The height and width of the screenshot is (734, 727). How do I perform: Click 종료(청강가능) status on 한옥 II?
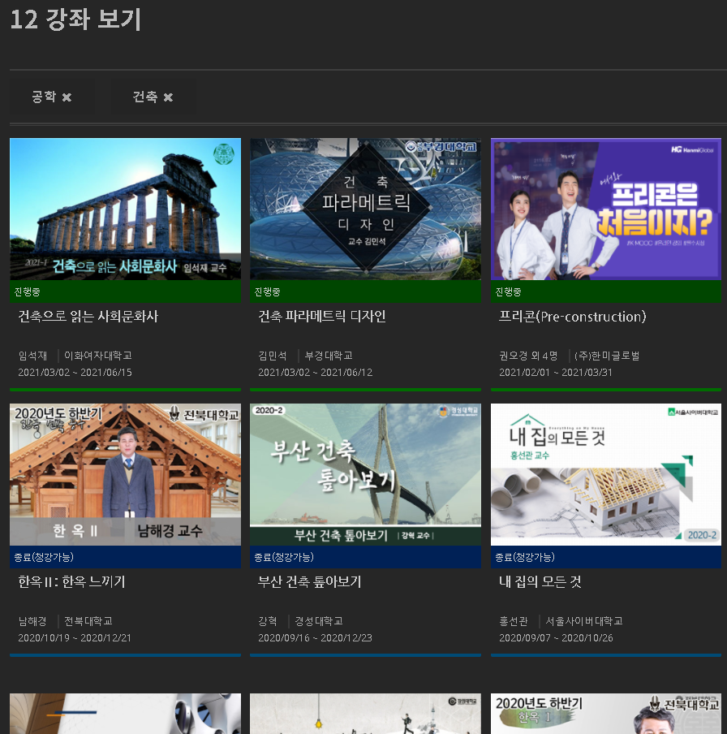(x=44, y=557)
